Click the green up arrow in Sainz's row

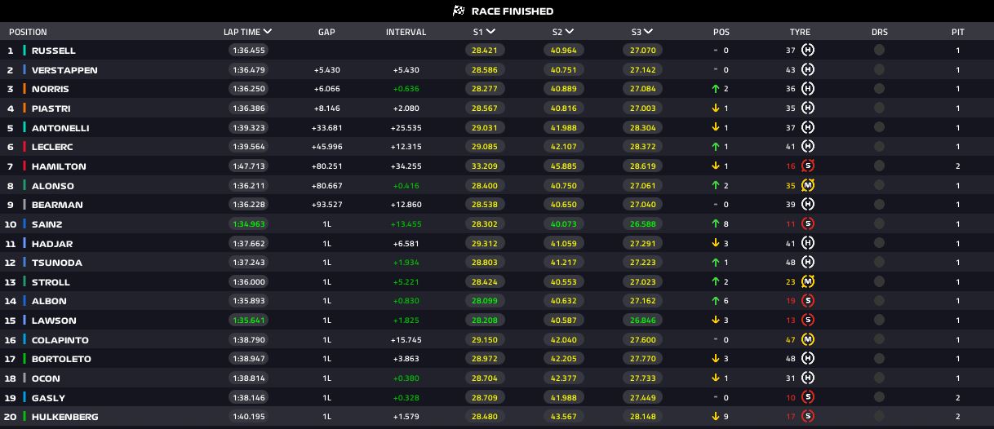[x=716, y=224]
